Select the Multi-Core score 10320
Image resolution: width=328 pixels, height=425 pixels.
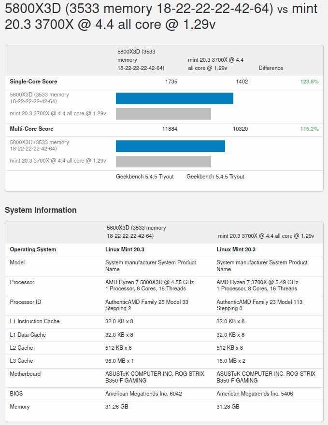pyautogui.click(x=240, y=129)
